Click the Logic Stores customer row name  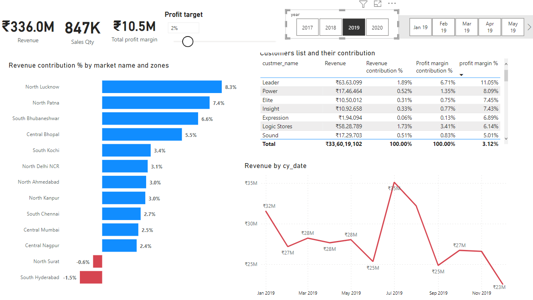click(277, 126)
